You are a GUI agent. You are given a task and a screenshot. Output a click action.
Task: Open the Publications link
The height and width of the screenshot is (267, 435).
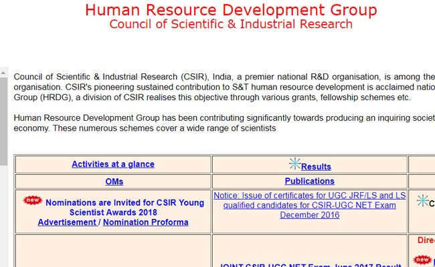[x=309, y=182]
